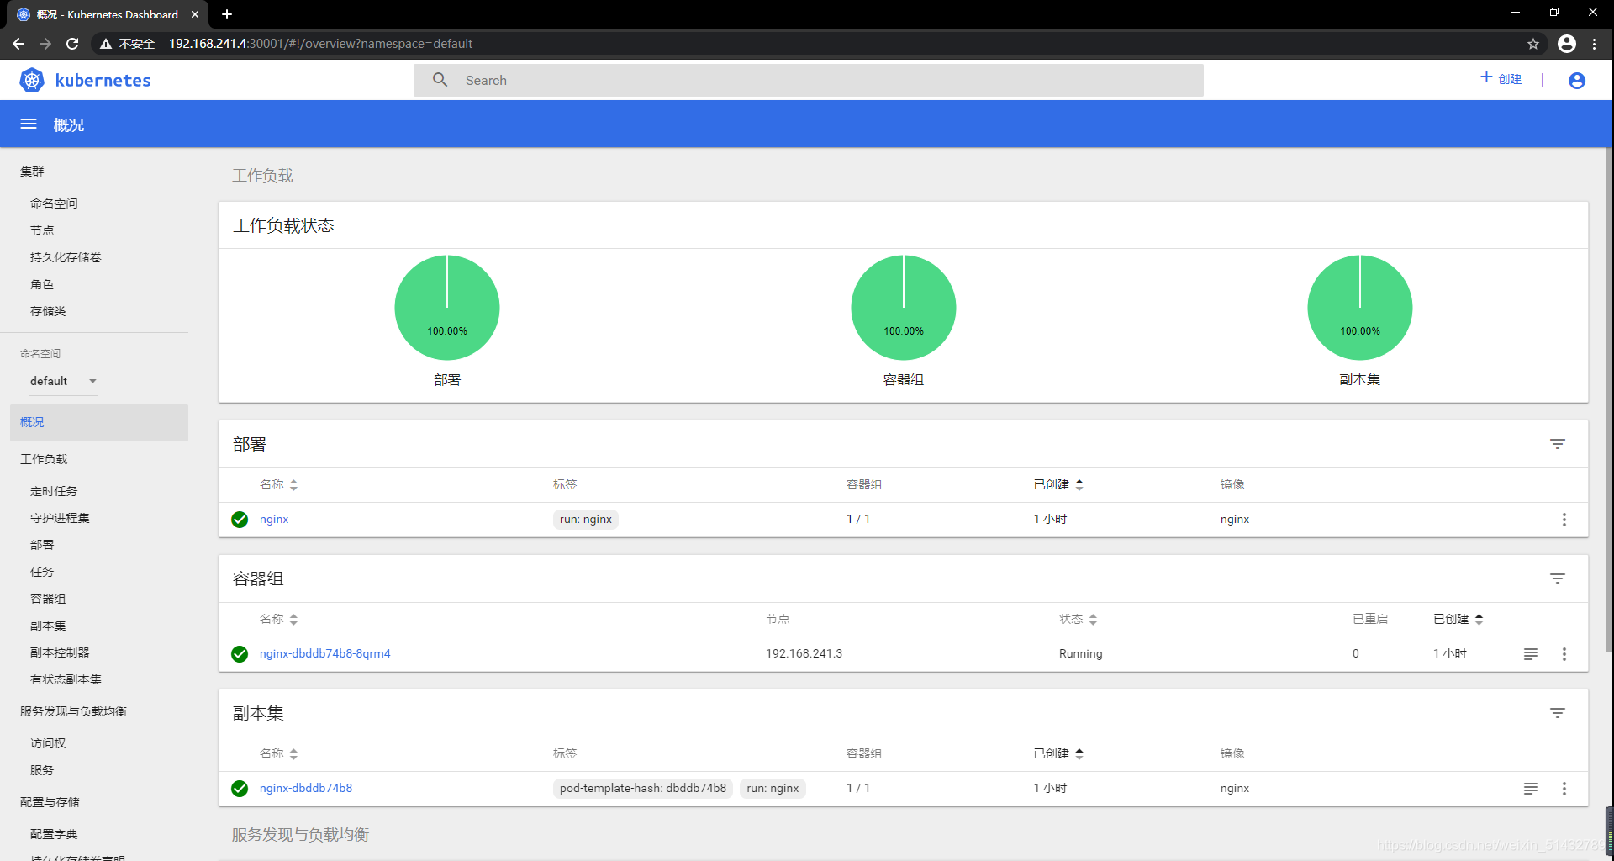View logs for replica set nginx-dbddb74b8
The width and height of the screenshot is (1614, 861).
pyautogui.click(x=1531, y=789)
